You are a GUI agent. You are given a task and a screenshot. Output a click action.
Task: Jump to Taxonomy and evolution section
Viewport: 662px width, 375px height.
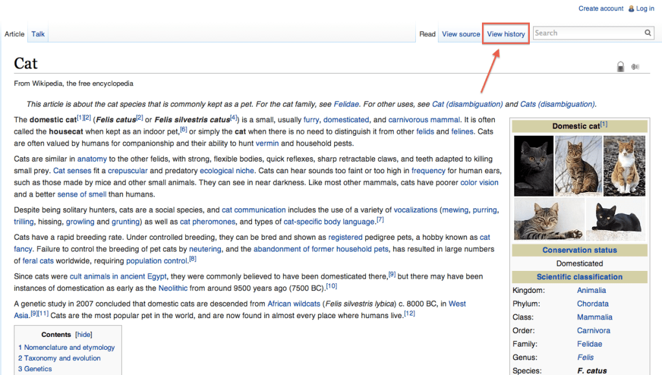[59, 358]
